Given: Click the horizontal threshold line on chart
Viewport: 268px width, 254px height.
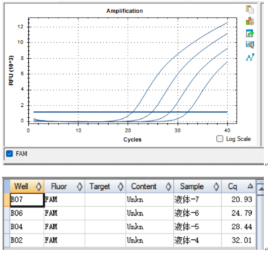Looking at the screenshot, I should 130,112.
